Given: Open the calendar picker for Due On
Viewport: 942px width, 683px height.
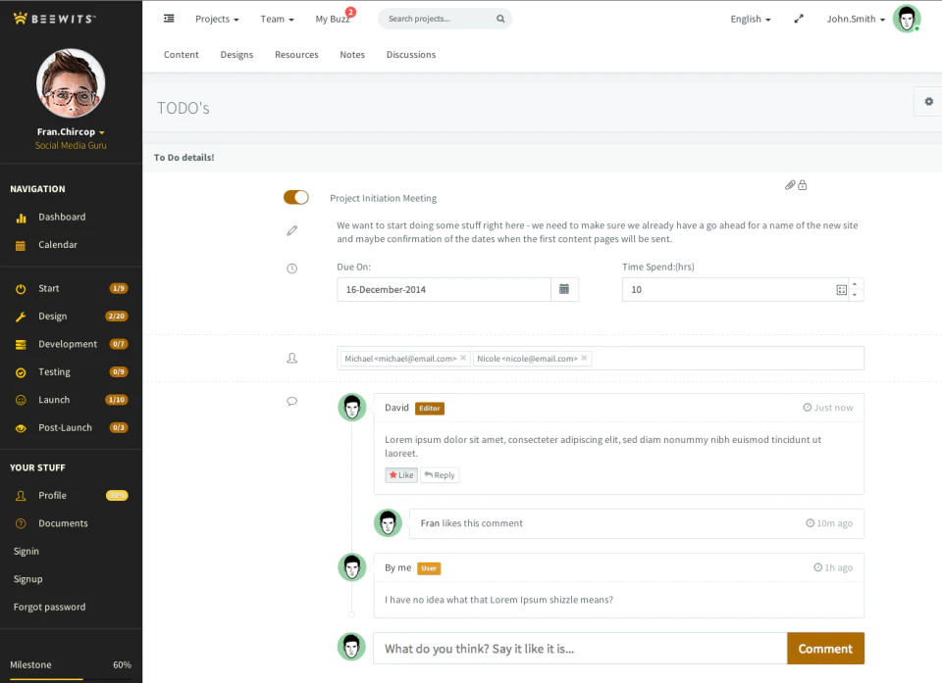Looking at the screenshot, I should pyautogui.click(x=564, y=289).
